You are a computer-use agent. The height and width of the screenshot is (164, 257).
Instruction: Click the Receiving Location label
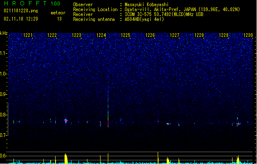[x=95, y=9]
